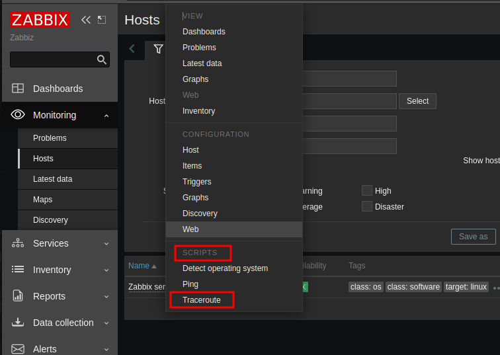Click the tags overflow dots icon
The width and height of the screenshot is (500, 355).
coord(496,288)
